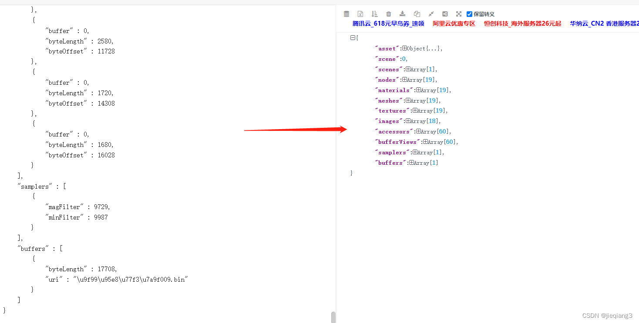Open the 华纳云_CN2 香港服务器 link
Viewport: 639px width, 323px height.
click(x=604, y=23)
